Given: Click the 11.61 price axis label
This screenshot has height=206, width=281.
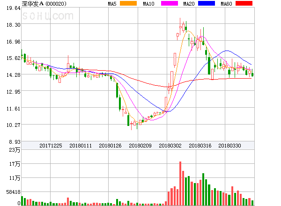Looking at the screenshot, I should click(x=14, y=109).
